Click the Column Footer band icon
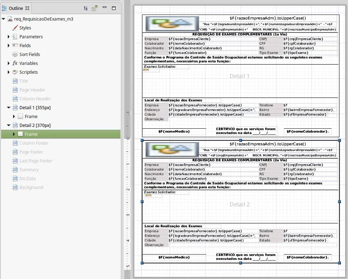 point(15,143)
